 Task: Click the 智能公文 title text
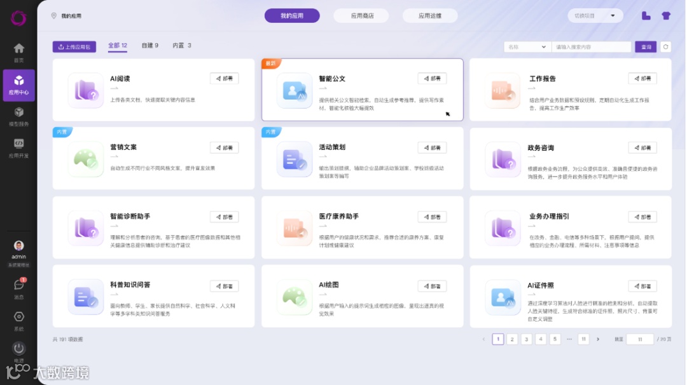click(x=332, y=79)
